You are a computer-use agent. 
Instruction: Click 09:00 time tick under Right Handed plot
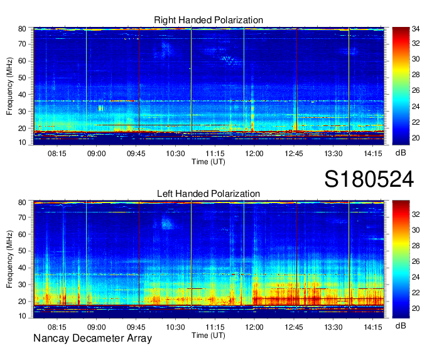tap(97, 154)
